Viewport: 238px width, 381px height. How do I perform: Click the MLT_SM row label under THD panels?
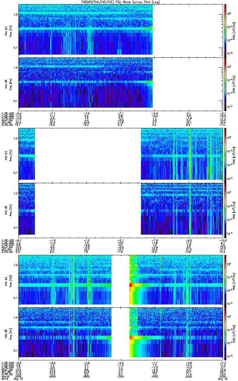[x=7, y=250]
